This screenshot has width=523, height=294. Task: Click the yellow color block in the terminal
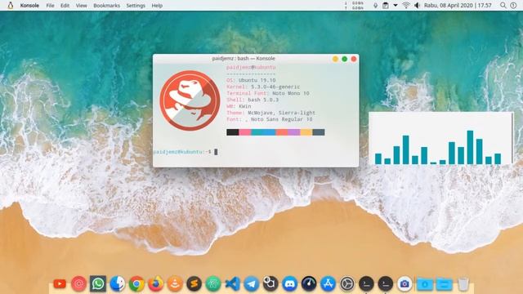pos(306,132)
